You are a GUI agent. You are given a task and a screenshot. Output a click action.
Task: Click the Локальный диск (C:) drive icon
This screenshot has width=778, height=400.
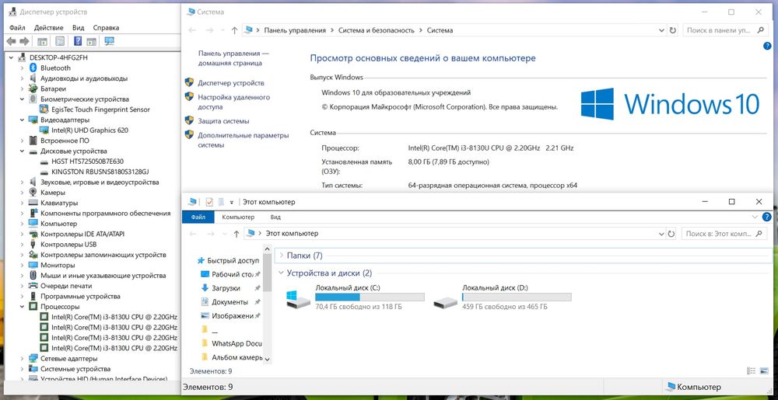298,298
